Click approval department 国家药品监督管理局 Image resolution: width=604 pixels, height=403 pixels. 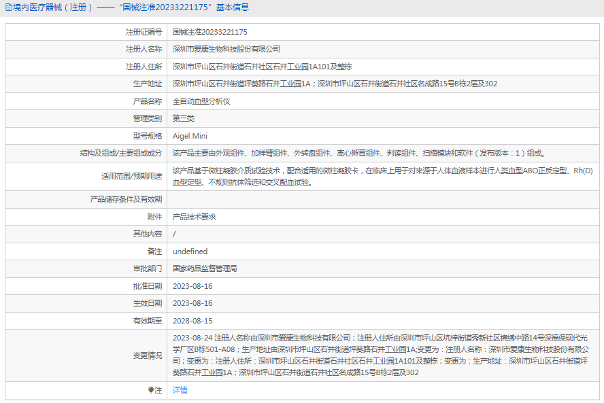(205, 268)
